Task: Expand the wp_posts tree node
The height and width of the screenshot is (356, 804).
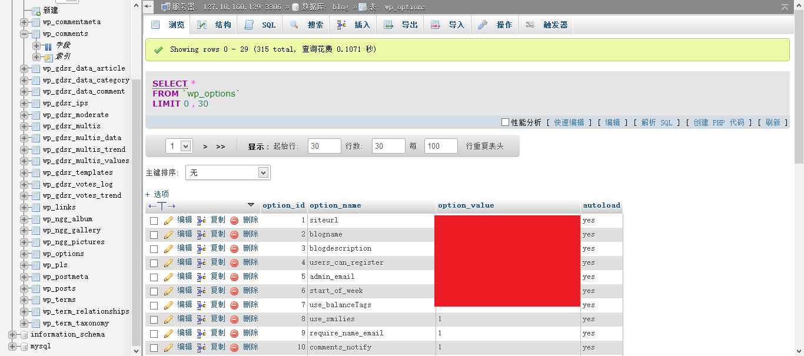Action: pyautogui.click(x=24, y=288)
